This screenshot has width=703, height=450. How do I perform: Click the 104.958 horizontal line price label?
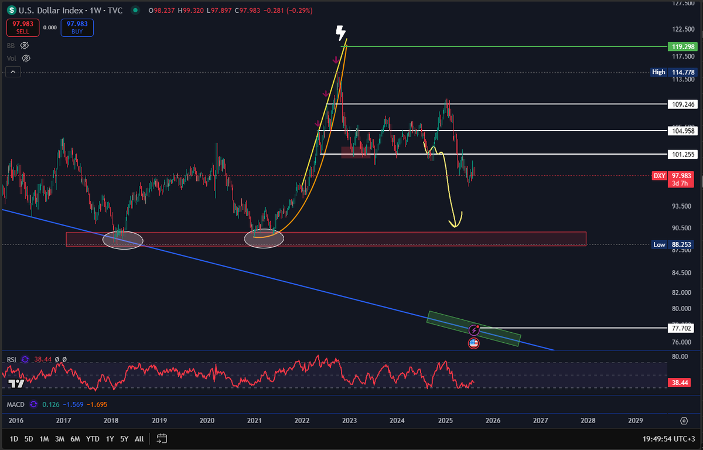pyautogui.click(x=681, y=131)
